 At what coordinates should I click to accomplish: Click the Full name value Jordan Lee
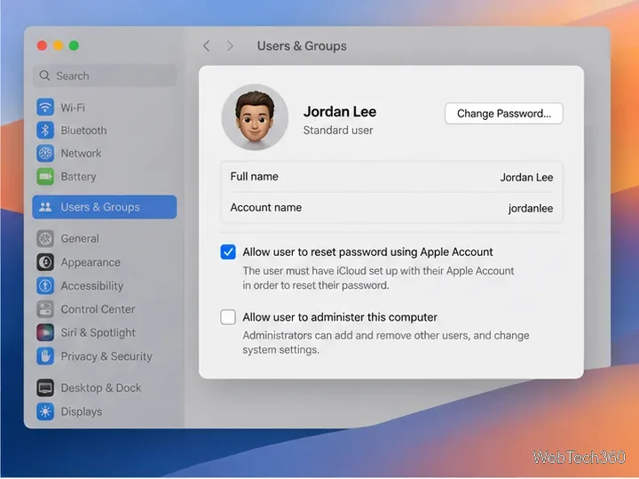[x=526, y=178]
